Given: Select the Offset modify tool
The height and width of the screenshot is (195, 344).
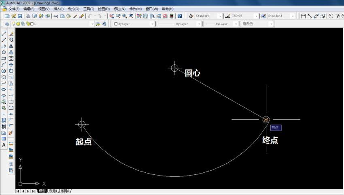Looking at the screenshot, I should pos(11,52).
